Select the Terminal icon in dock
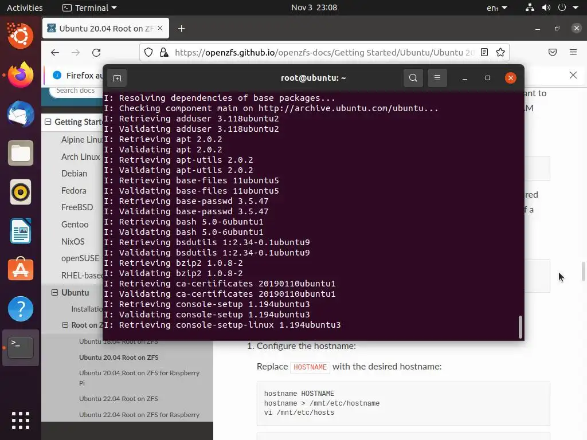 [x=20, y=348]
